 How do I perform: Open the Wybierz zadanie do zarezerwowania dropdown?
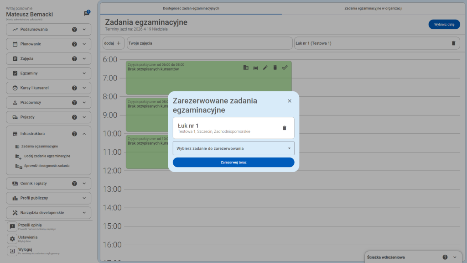pyautogui.click(x=233, y=148)
